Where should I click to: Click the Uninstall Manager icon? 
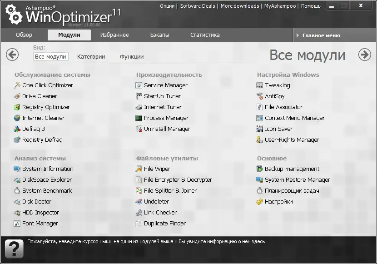pos(139,129)
